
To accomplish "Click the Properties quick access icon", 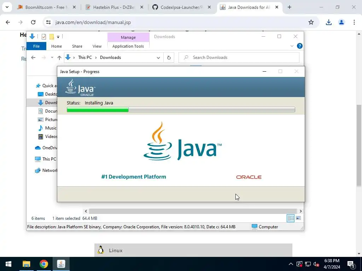I will click(44, 37).
